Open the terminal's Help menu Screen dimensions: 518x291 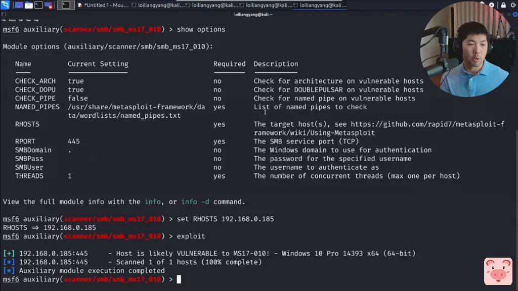pos(36,20)
